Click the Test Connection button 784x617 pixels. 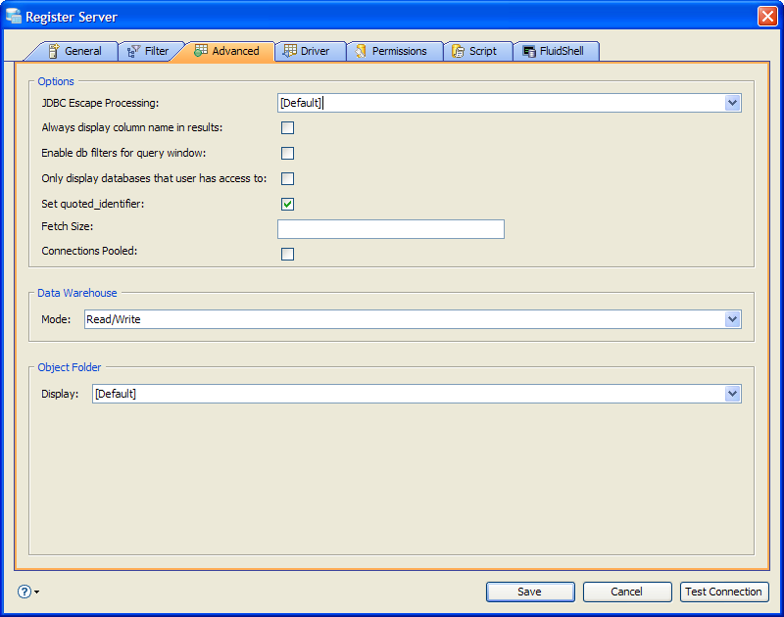coord(724,592)
